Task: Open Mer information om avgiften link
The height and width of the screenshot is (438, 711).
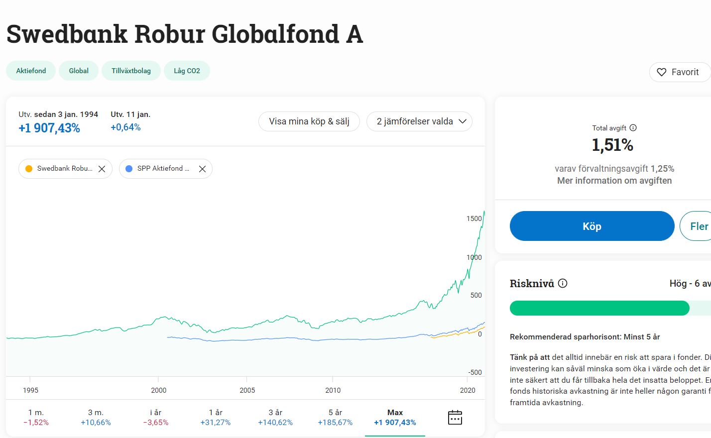Action: 614,181
